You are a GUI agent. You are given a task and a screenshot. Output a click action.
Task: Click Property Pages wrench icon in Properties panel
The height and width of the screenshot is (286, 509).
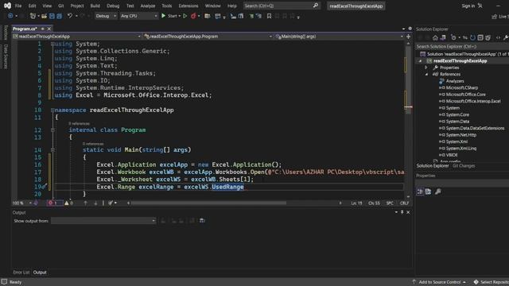pyautogui.click(x=438, y=191)
